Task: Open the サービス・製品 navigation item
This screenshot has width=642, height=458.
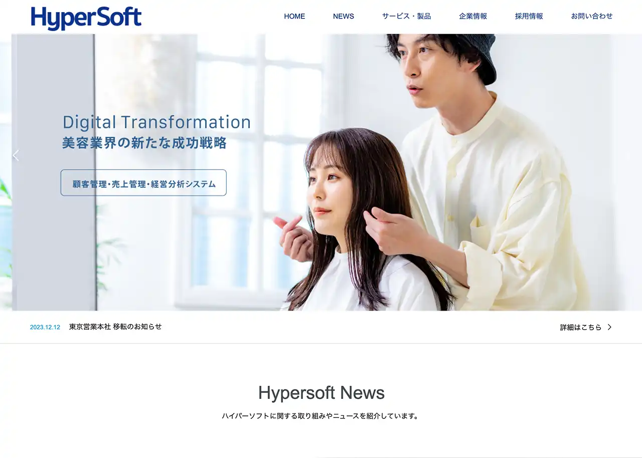Action: click(x=406, y=16)
